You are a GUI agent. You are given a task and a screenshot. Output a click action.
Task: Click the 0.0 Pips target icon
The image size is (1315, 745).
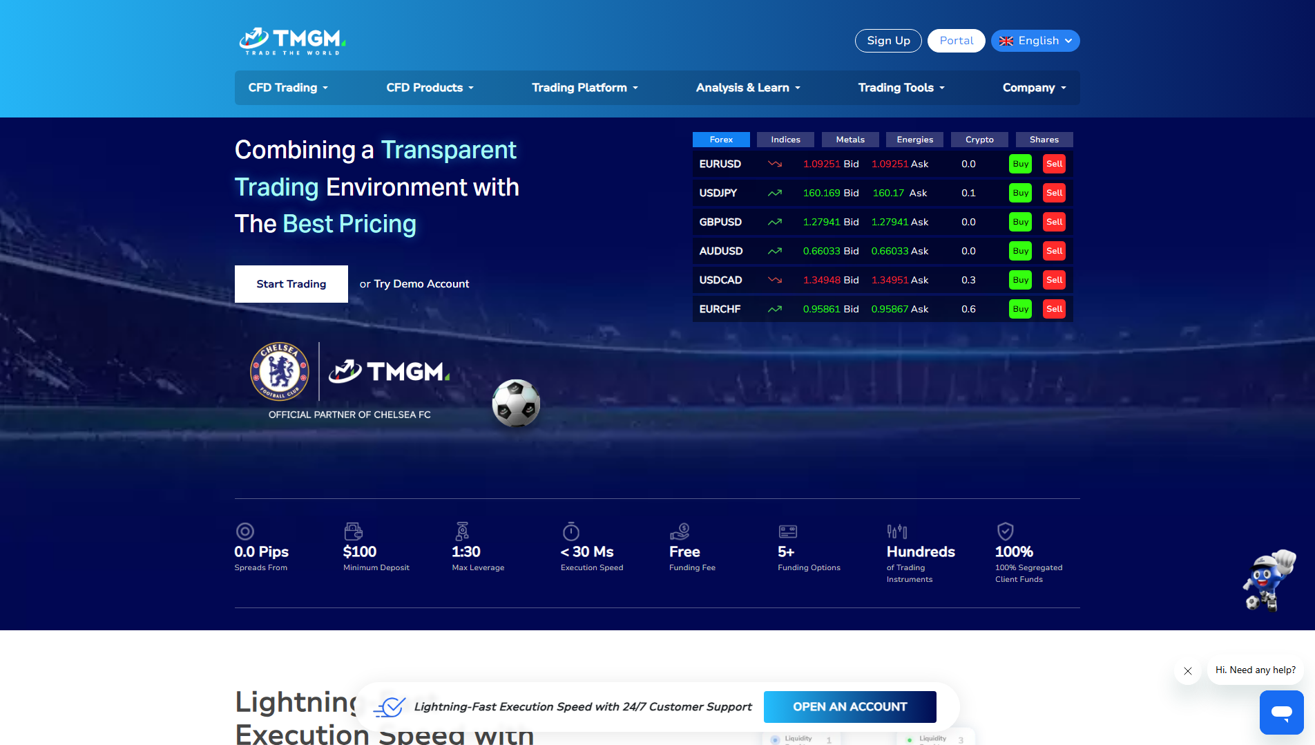click(x=245, y=531)
